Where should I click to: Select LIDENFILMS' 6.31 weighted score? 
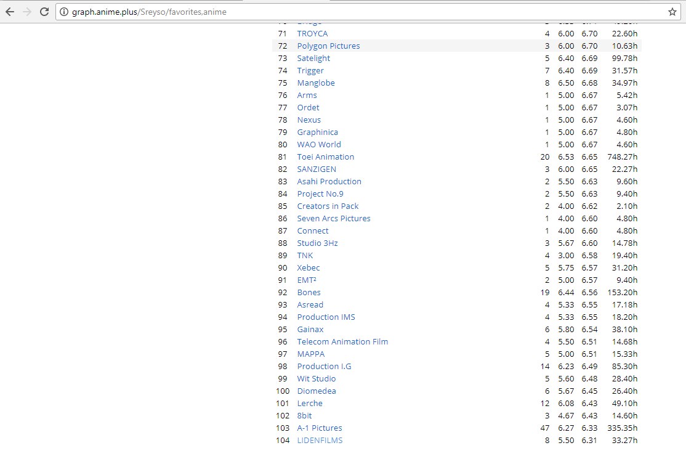(x=589, y=440)
